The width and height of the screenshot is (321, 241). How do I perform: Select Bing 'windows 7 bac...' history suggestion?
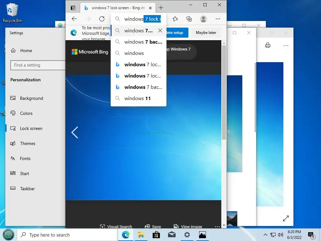point(139,87)
